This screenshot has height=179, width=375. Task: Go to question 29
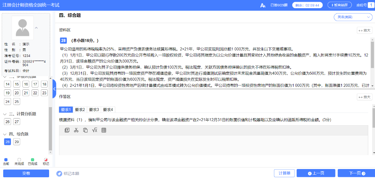(17, 142)
